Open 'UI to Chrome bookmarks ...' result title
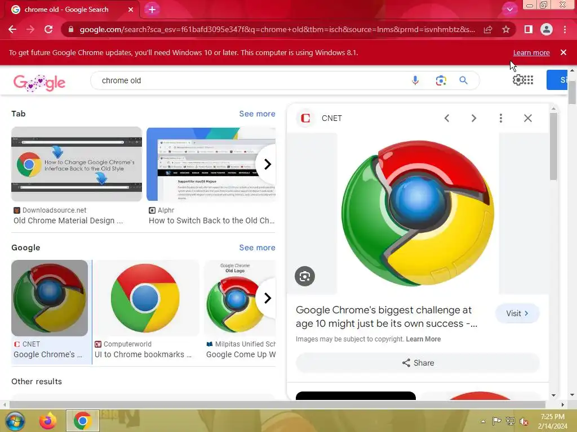Screen dimensions: 577x432 click(143, 354)
